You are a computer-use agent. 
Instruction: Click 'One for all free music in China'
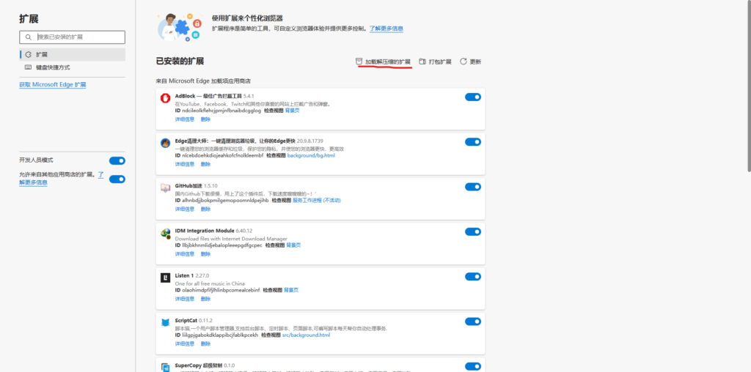point(210,283)
